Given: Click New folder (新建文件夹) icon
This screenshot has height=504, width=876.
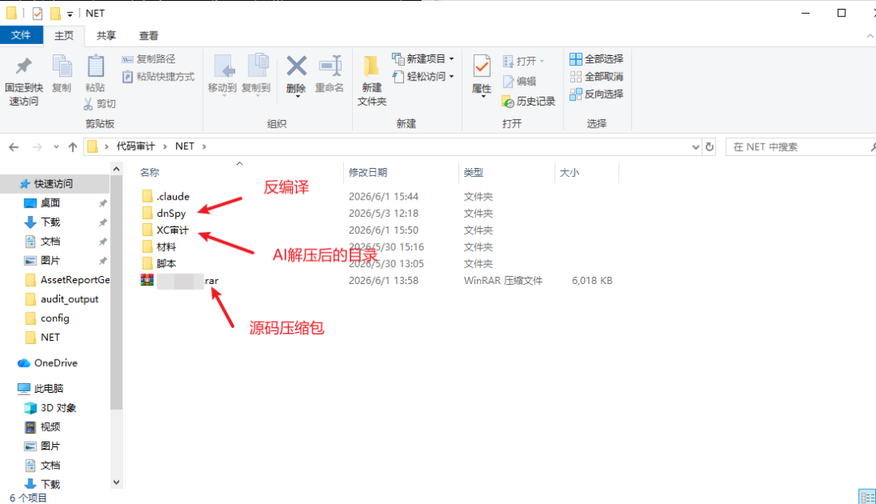Looking at the screenshot, I should (371, 67).
